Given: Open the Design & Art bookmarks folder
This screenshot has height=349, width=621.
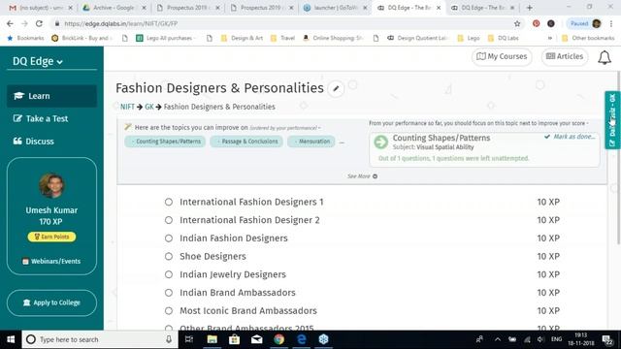Looking at the screenshot, I should pyautogui.click(x=242, y=39).
